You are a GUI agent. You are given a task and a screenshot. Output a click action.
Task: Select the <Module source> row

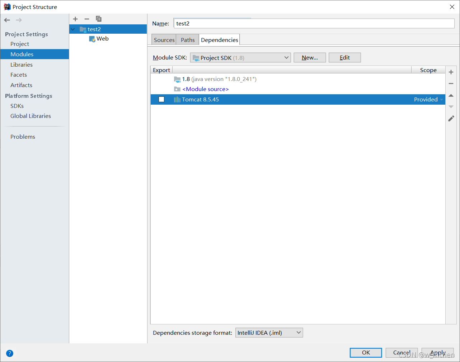(x=298, y=89)
